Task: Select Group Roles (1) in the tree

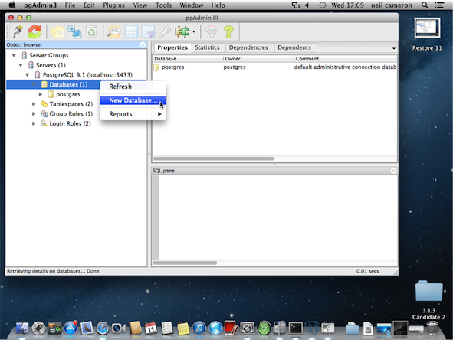Action: (x=71, y=114)
